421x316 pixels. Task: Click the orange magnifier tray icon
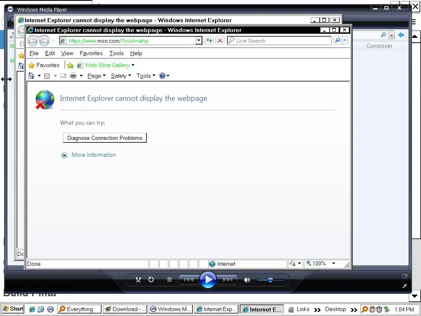[365, 309]
